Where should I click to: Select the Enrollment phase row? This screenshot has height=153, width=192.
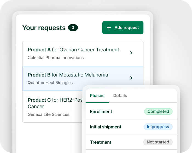tap(131, 111)
